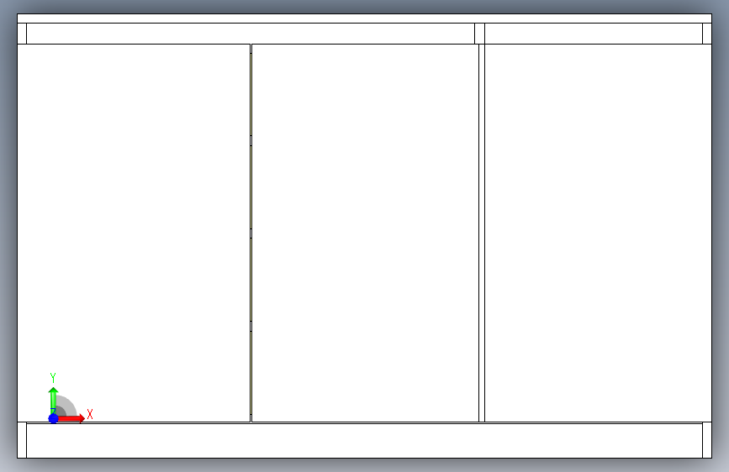Click the yellow highlighted seam between left panels

tap(251, 233)
